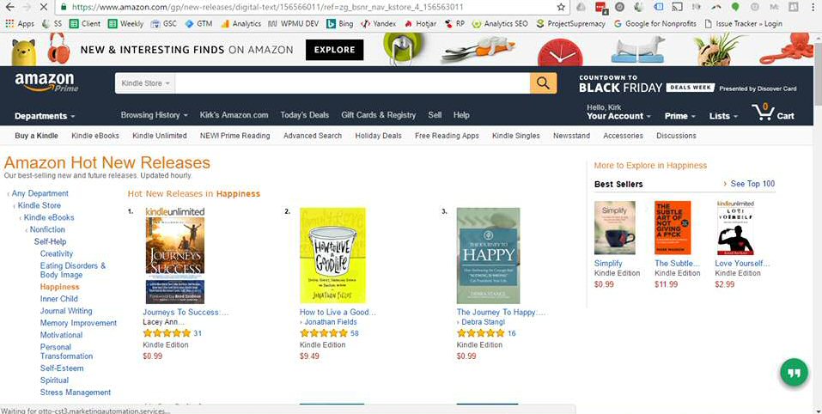Viewport: 822px width, 414px height.
Task: Open the Journeys To Success book cover
Action: pos(175,256)
